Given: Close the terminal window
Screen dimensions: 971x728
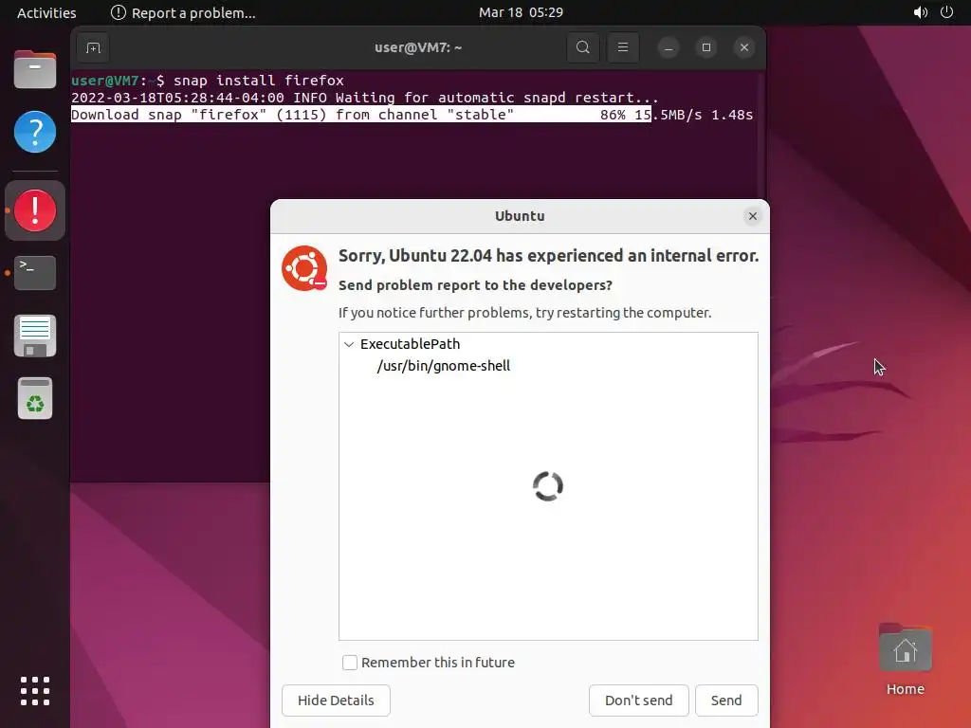Looking at the screenshot, I should coord(744,47).
